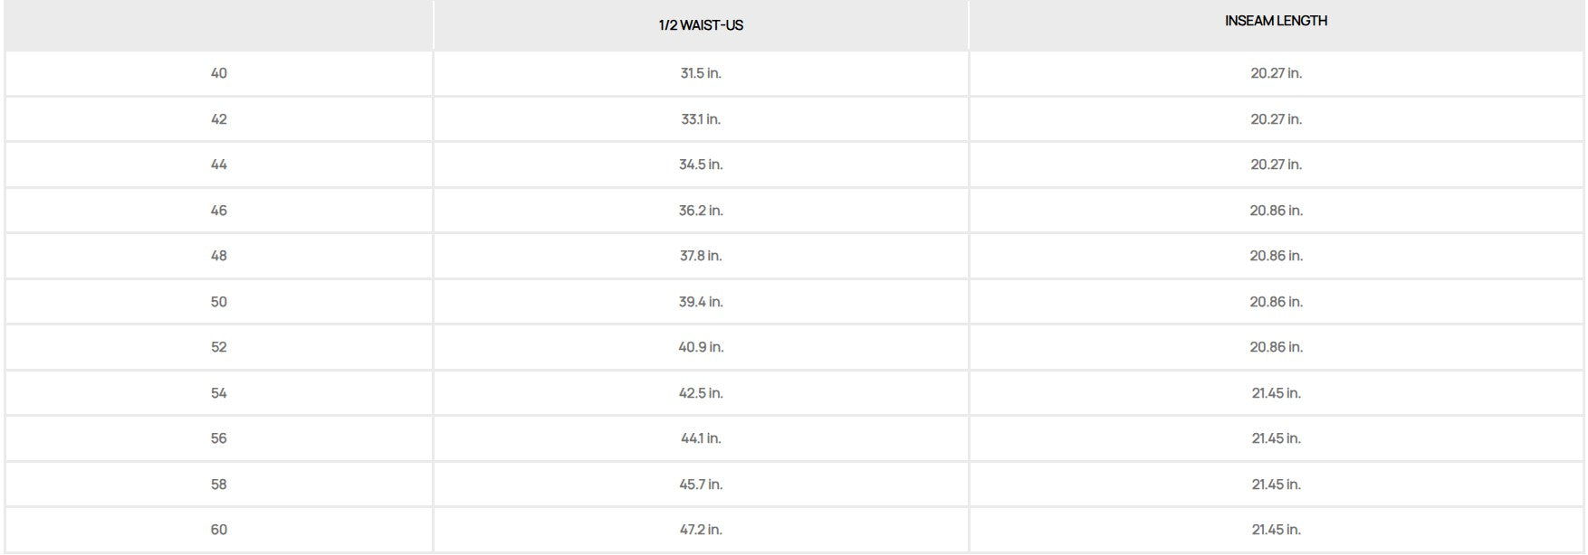The image size is (1588, 555).
Task: Click the size 44 cell
Action: pyautogui.click(x=219, y=165)
